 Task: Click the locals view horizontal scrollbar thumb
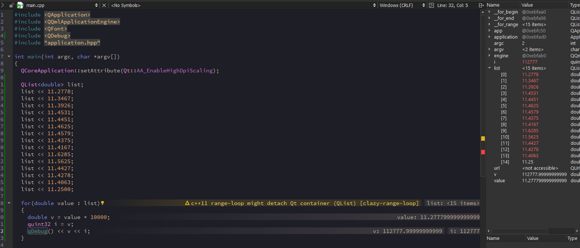click(x=520, y=231)
